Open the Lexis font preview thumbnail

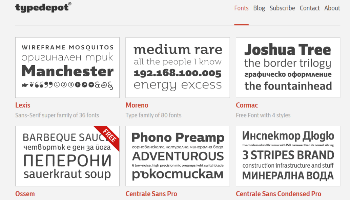[x=67, y=67]
